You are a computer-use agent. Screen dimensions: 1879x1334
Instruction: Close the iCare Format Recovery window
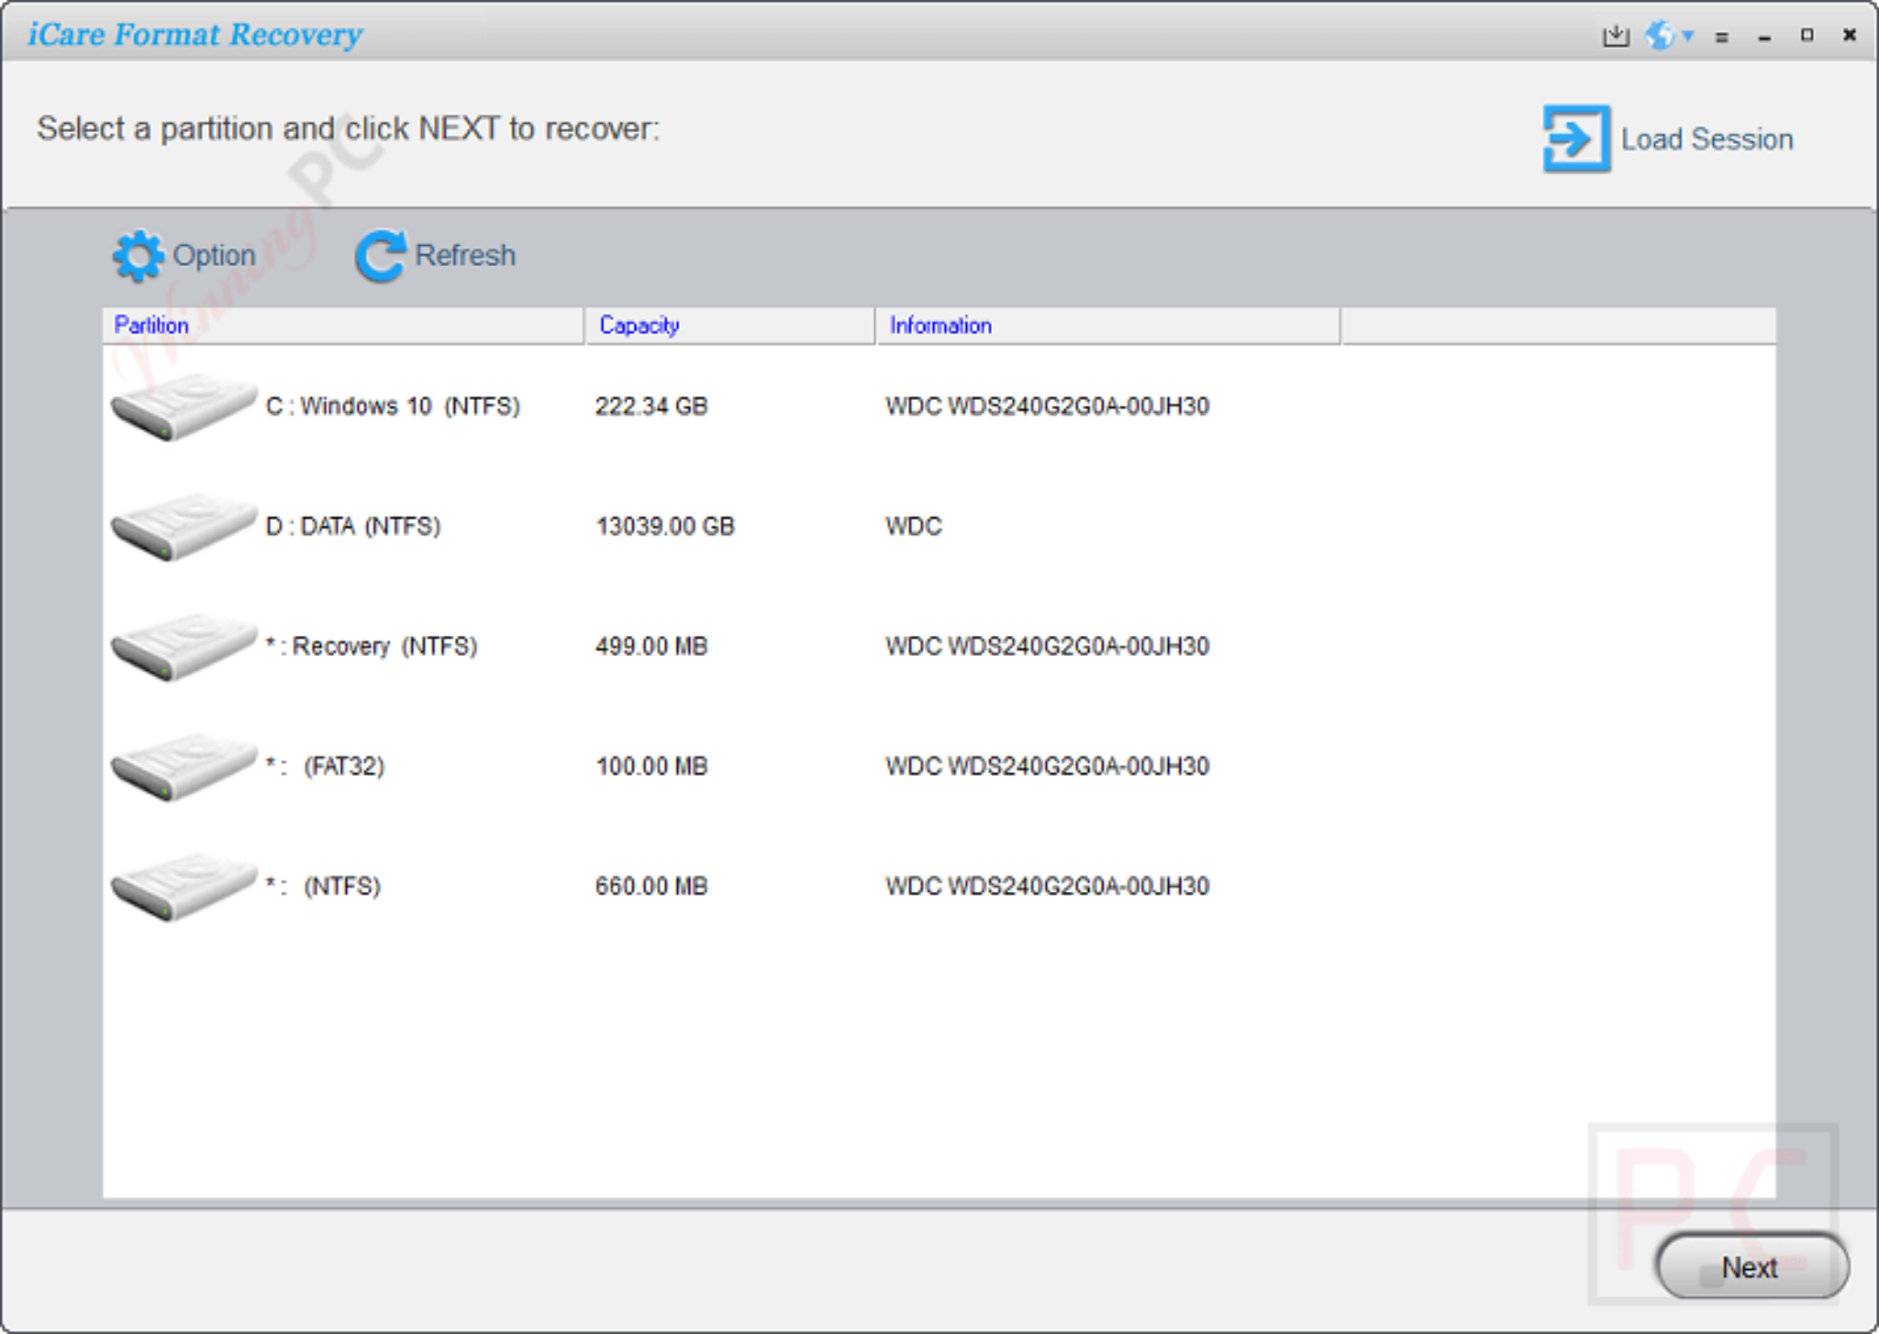point(1850,35)
